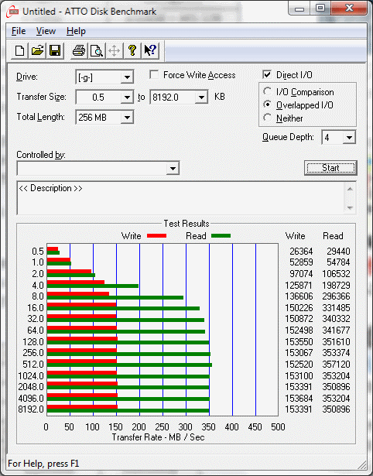Click the read value 198729
373x476 pixels.
(x=336, y=286)
